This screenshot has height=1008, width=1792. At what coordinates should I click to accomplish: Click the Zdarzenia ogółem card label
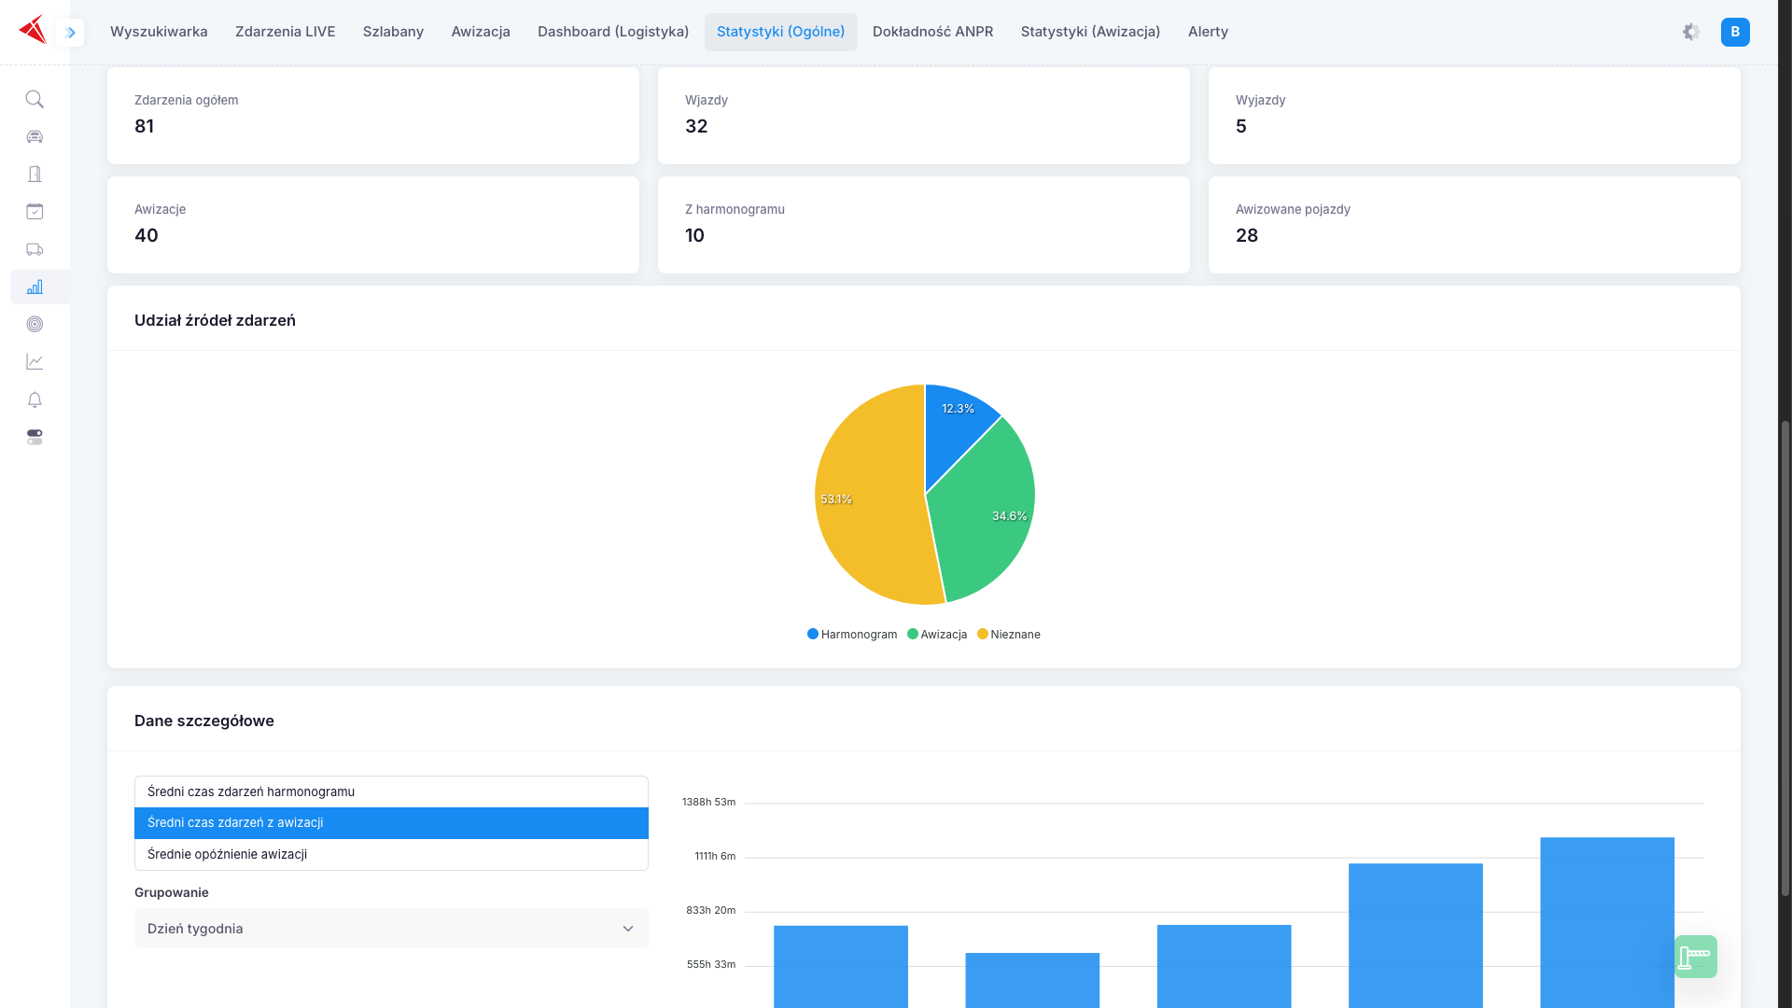pyautogui.click(x=187, y=100)
